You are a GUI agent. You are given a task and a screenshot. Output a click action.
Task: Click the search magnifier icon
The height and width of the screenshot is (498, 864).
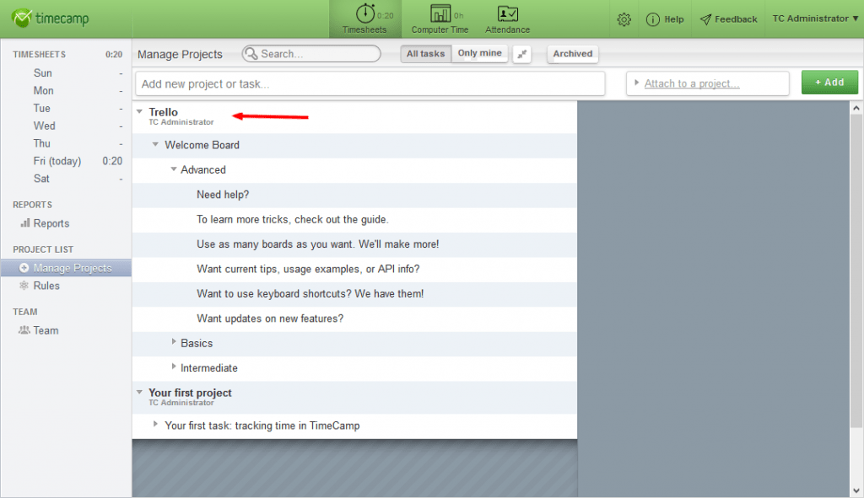pos(251,53)
